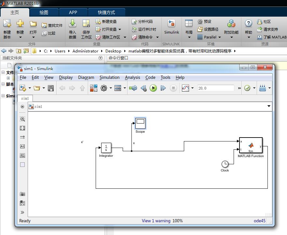Open dropdown next to Model Advisor

pyautogui.click(x=254, y=88)
